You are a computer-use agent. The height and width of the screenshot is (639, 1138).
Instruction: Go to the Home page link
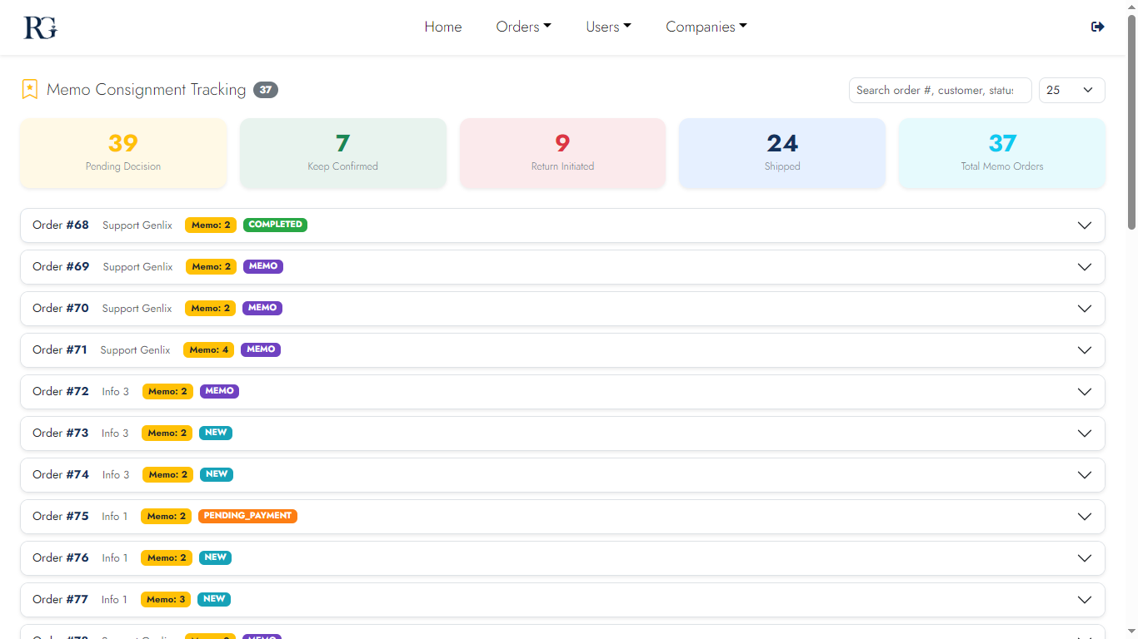click(442, 27)
